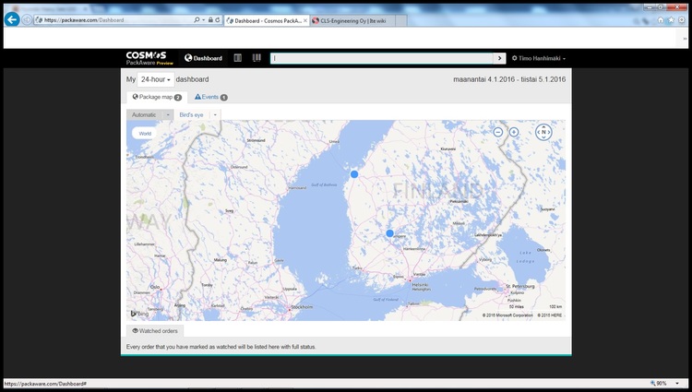Click the Stockholm label on the map

coord(302,307)
